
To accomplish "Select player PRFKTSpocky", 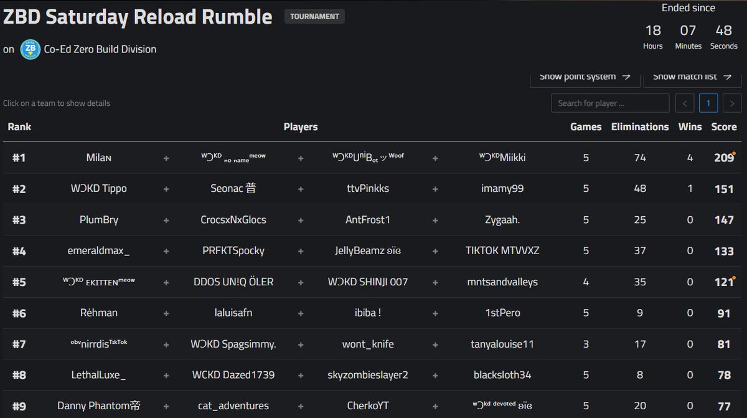I will (233, 251).
